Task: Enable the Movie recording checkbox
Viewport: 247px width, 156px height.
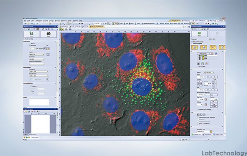Action: click(24, 39)
